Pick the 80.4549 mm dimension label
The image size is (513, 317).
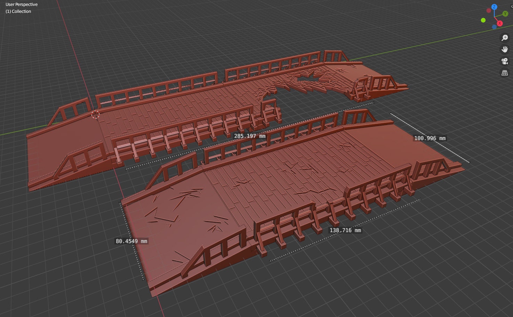(x=131, y=241)
